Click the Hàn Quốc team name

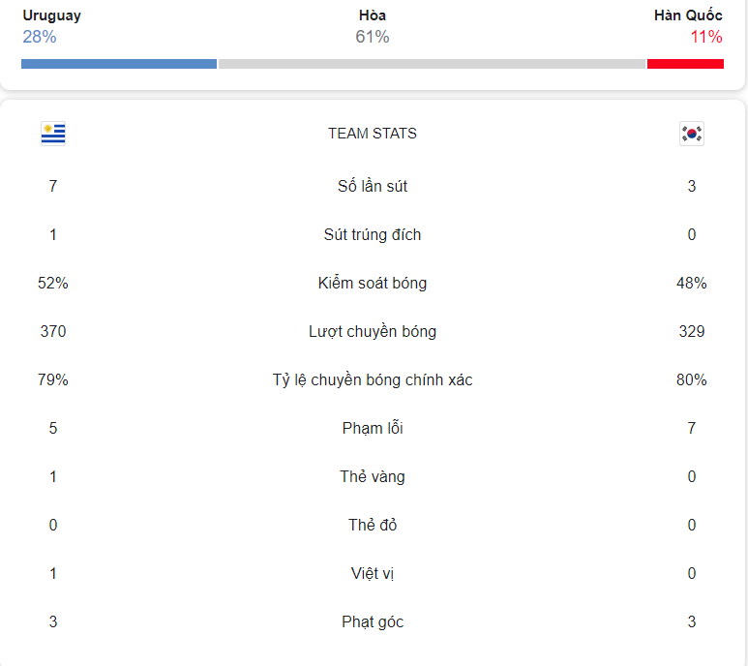tap(688, 15)
